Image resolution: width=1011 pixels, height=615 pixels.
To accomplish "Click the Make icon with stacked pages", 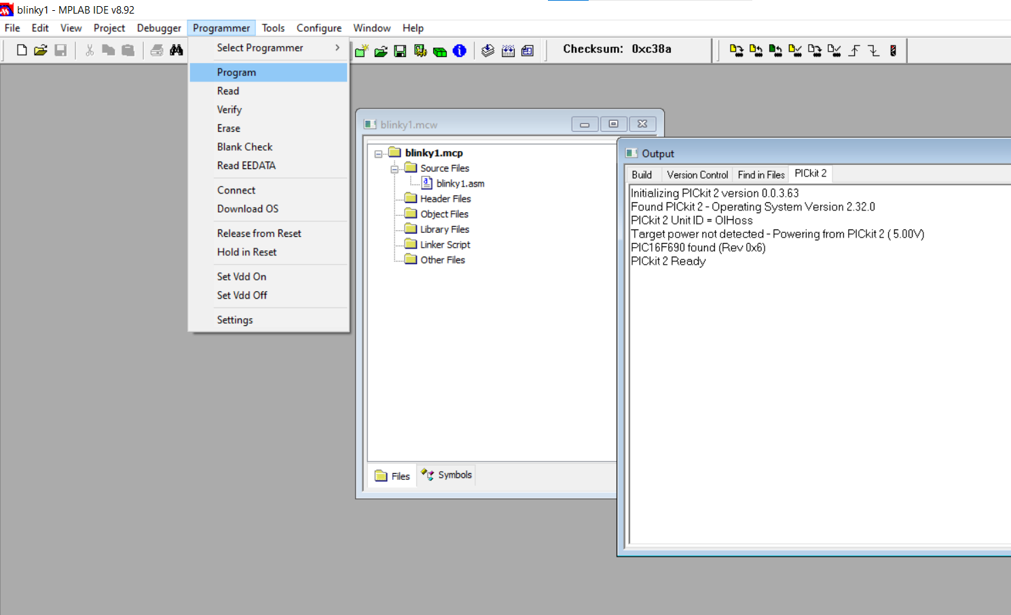I will 488,51.
